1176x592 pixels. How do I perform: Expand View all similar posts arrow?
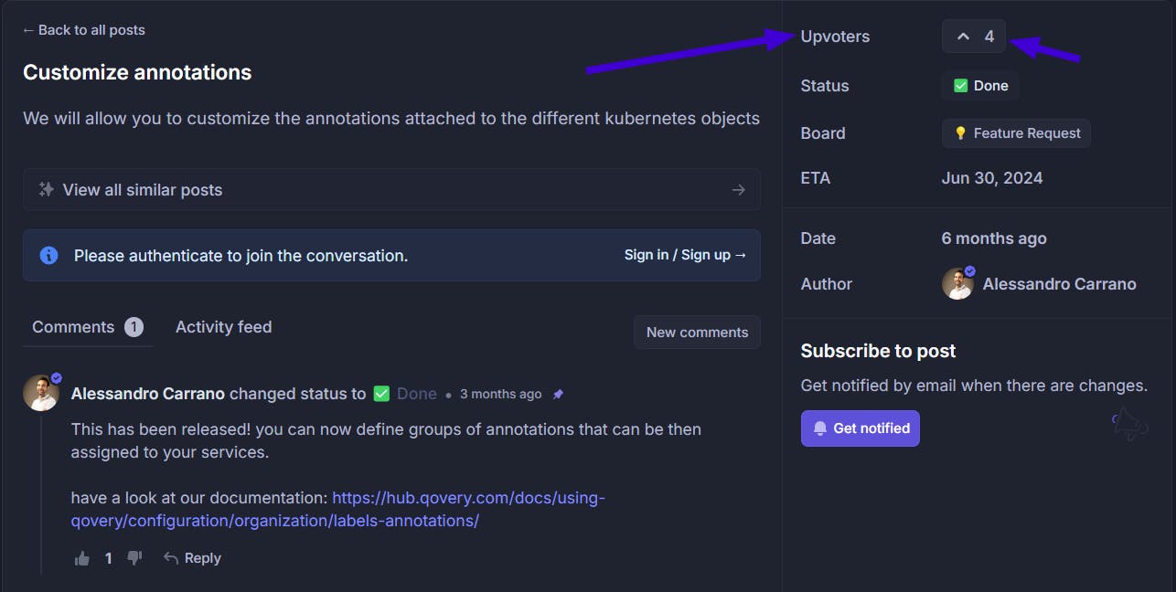pos(739,190)
